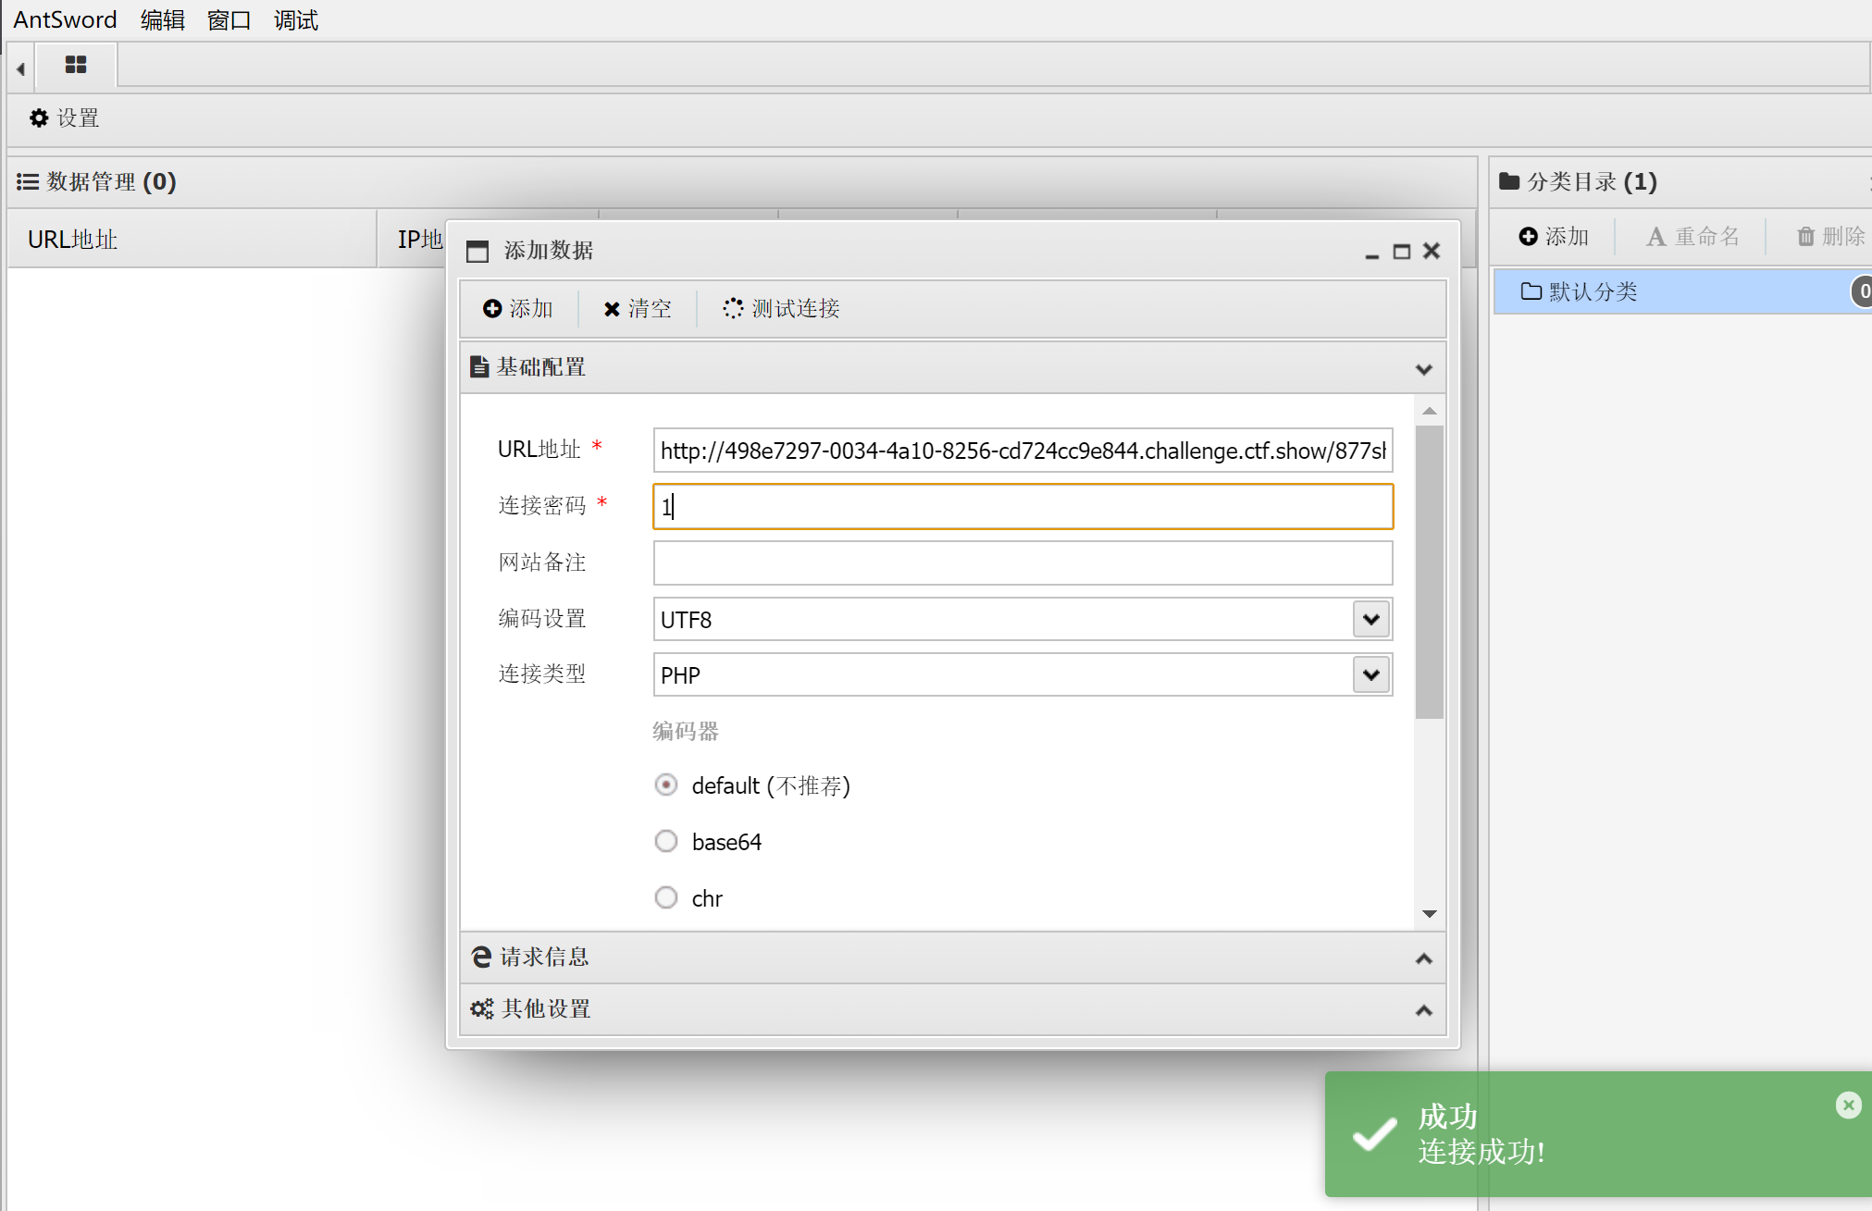This screenshot has width=1872, height=1211.
Task: Close the 添加数据 dialog
Action: pos(1432,251)
